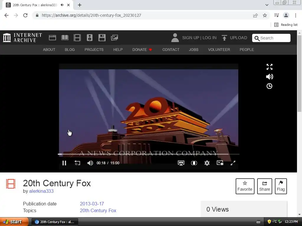Click the page vertical scrollbar

coord(299,73)
